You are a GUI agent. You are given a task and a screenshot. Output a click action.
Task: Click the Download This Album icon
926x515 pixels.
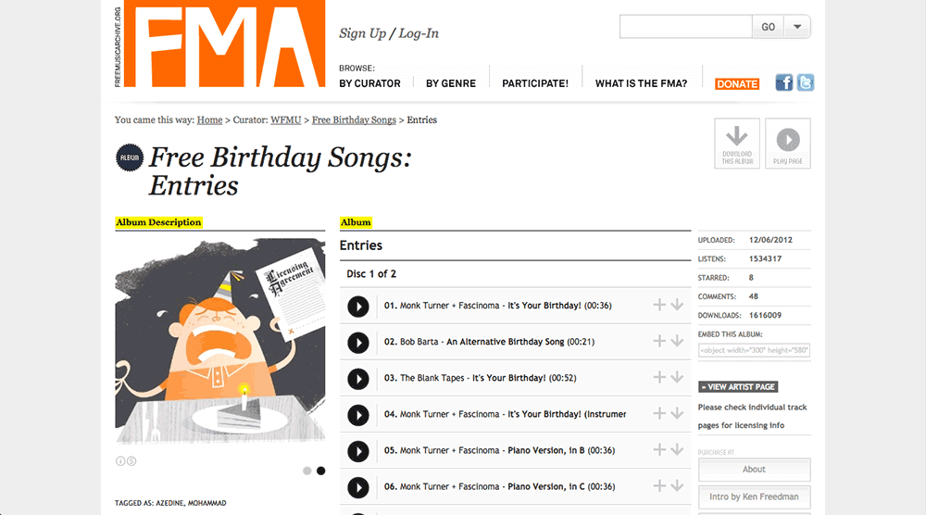737,144
